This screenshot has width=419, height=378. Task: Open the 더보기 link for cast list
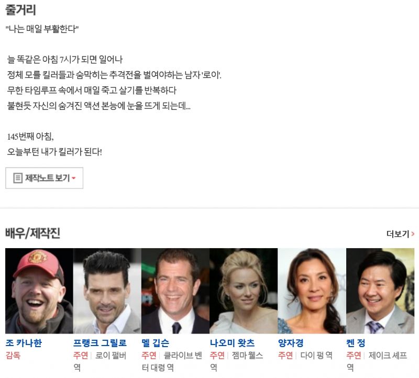tap(400, 234)
